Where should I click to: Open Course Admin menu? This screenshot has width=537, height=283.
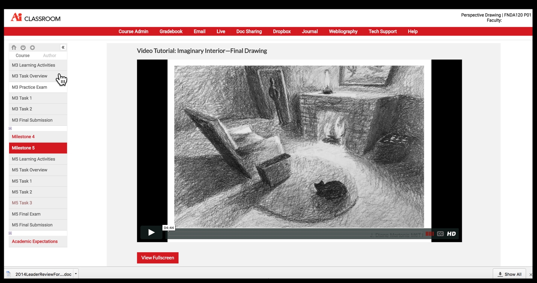[x=134, y=31]
